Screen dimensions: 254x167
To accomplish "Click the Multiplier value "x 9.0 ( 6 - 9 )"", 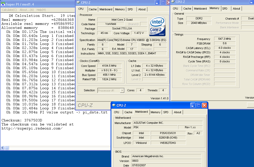I will click(x=109, y=70).
